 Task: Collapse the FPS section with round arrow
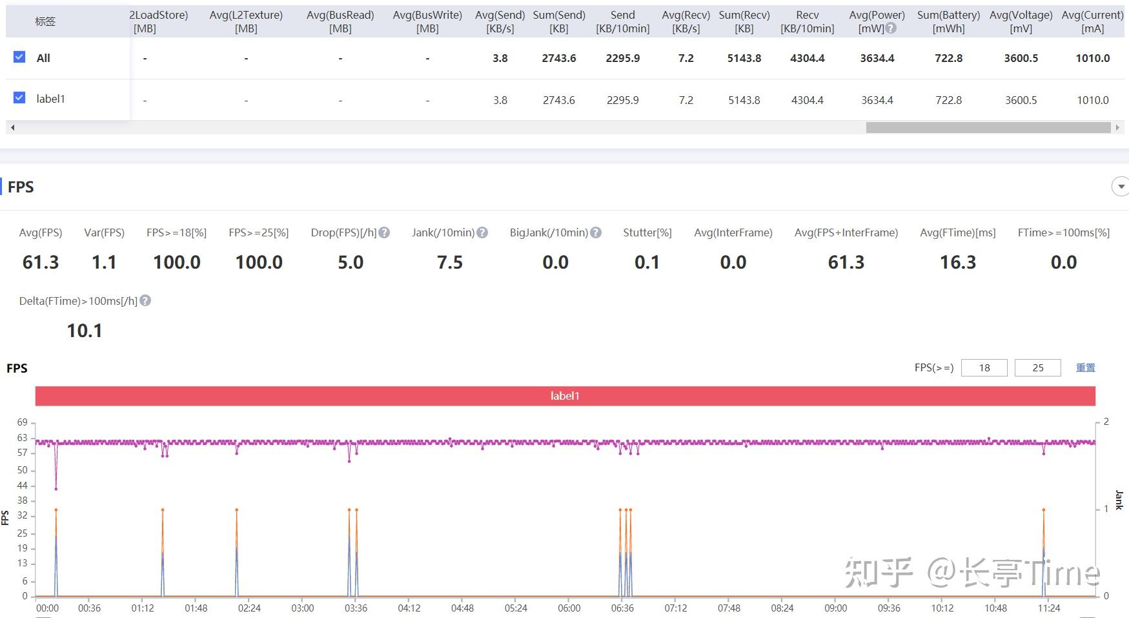[1121, 187]
